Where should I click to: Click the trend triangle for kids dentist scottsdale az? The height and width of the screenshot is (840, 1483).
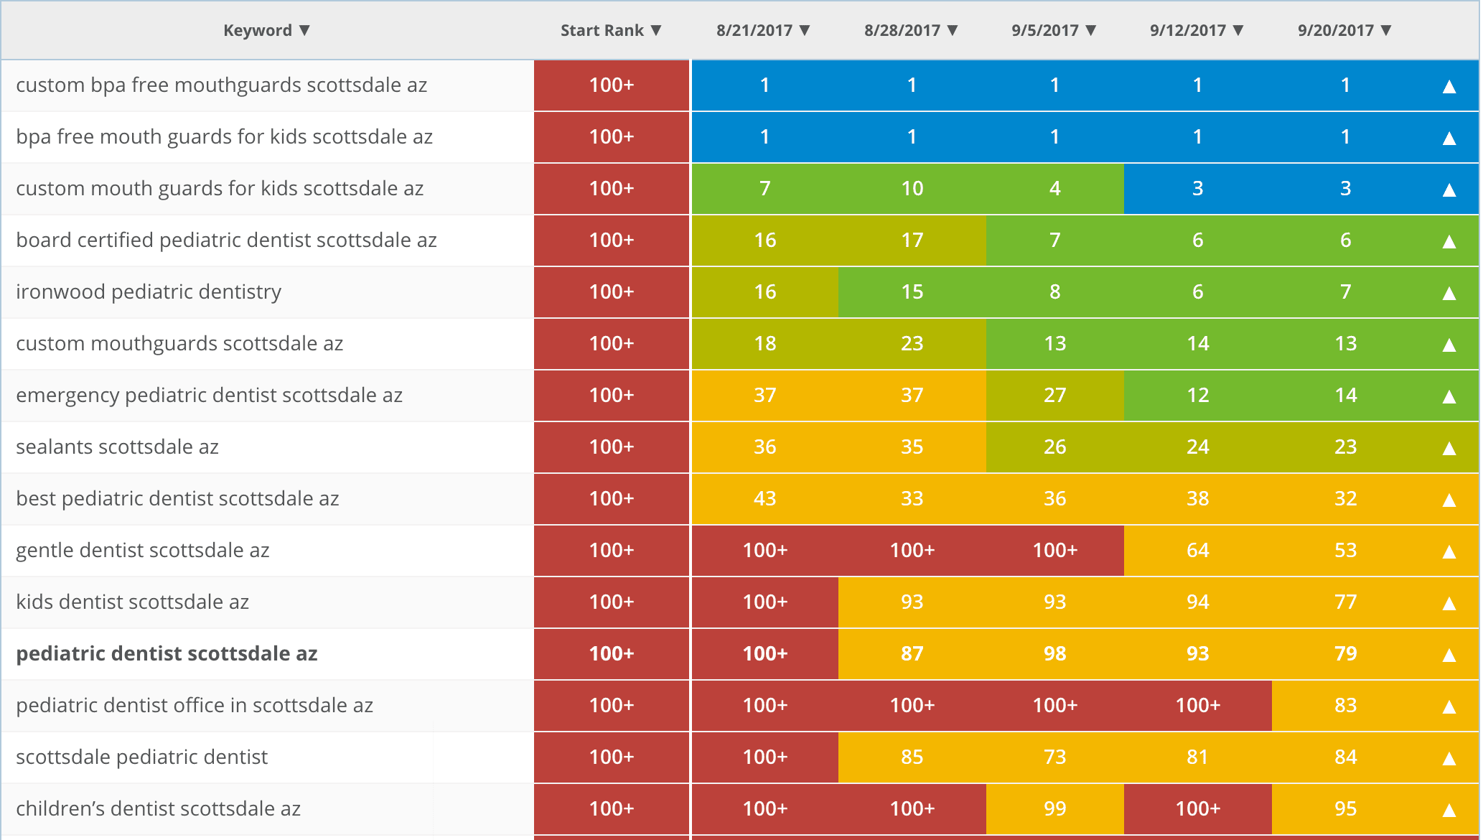(1449, 602)
